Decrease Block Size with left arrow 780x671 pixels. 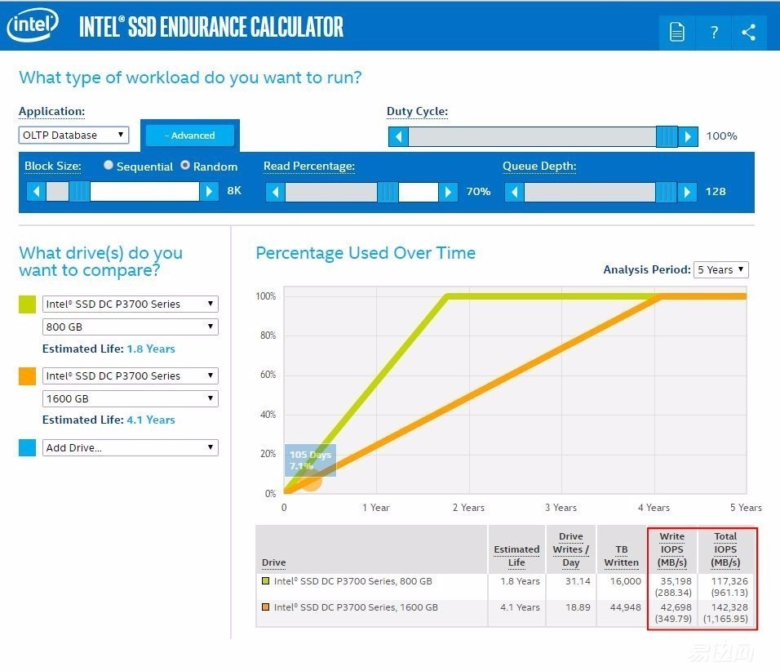pyautogui.click(x=37, y=191)
